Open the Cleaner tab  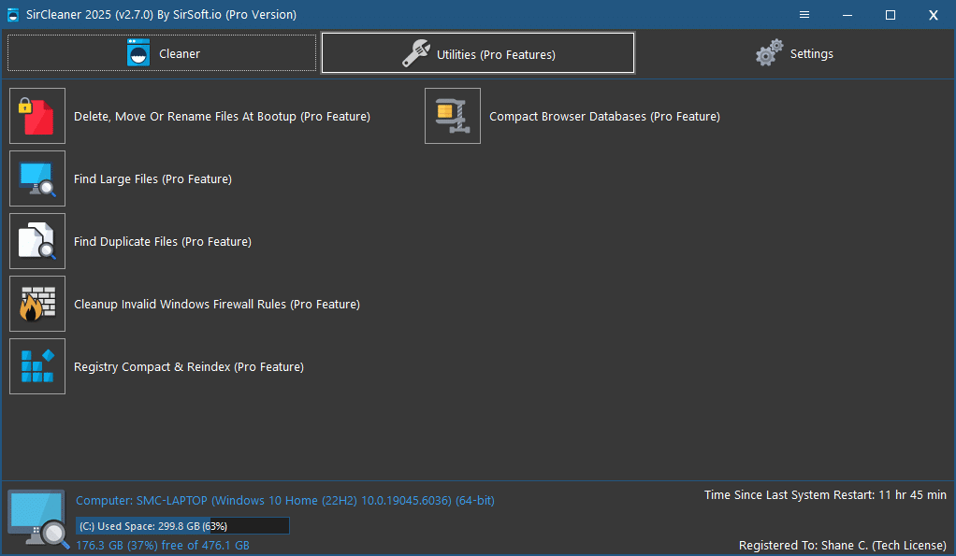coord(162,53)
